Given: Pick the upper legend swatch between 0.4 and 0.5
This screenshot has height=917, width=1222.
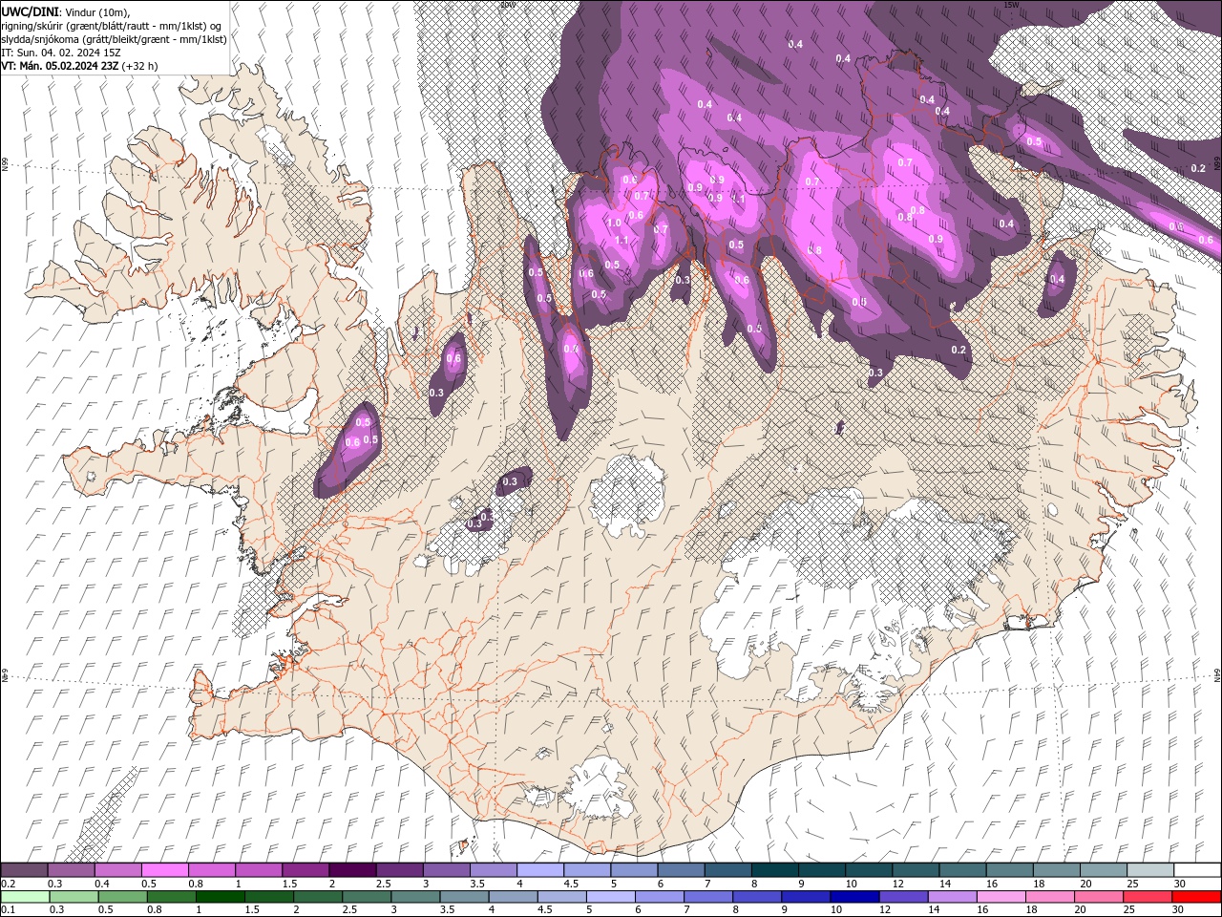Looking at the screenshot, I should coord(117,870).
